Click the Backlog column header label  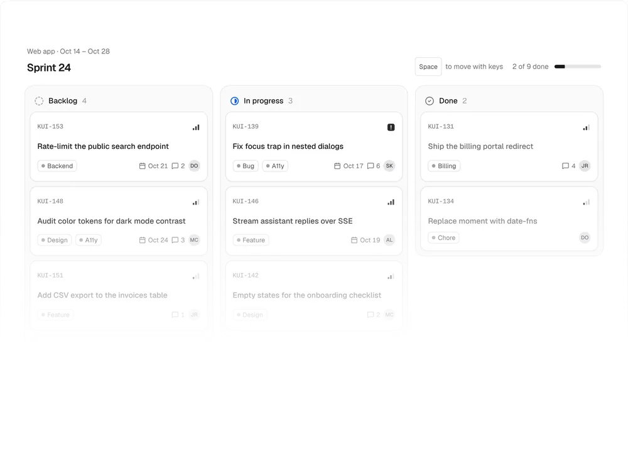point(63,101)
